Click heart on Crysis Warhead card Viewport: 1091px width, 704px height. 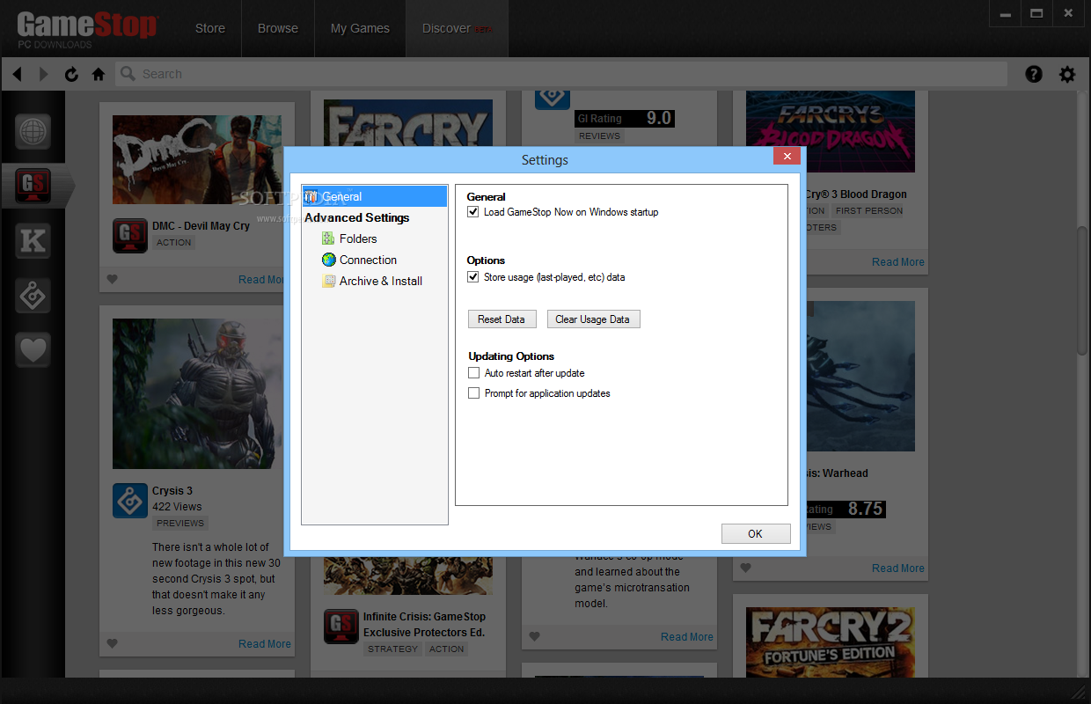745,568
